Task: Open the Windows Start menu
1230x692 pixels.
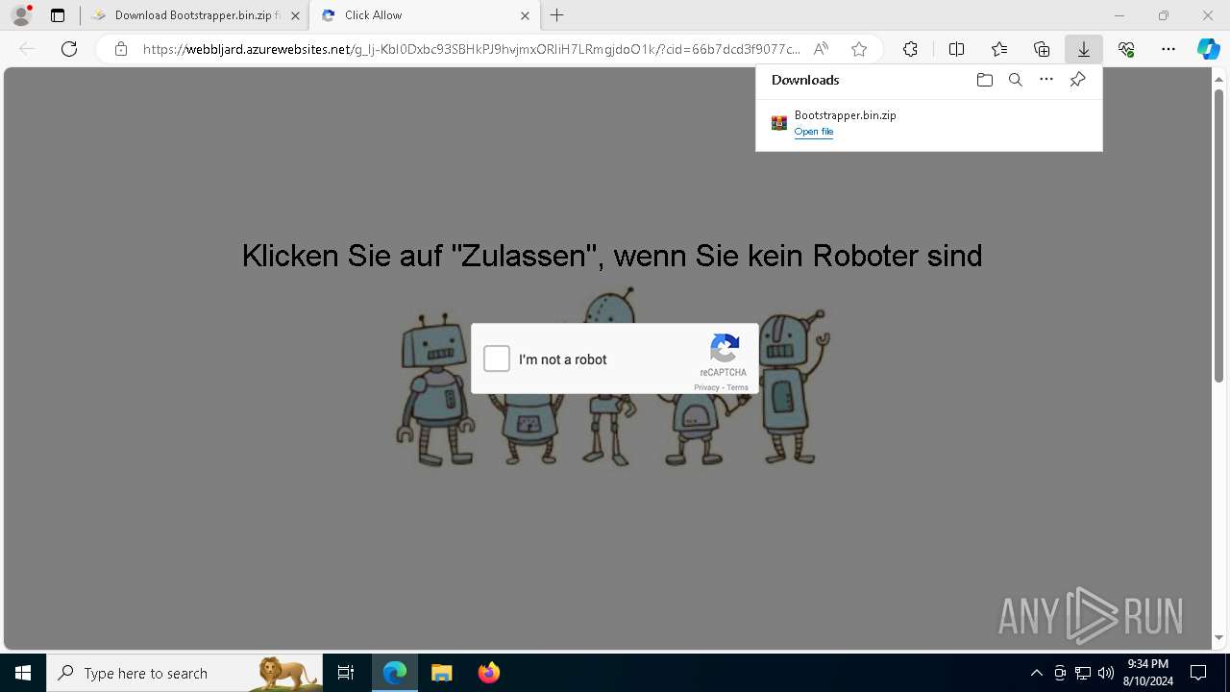Action: tap(23, 673)
